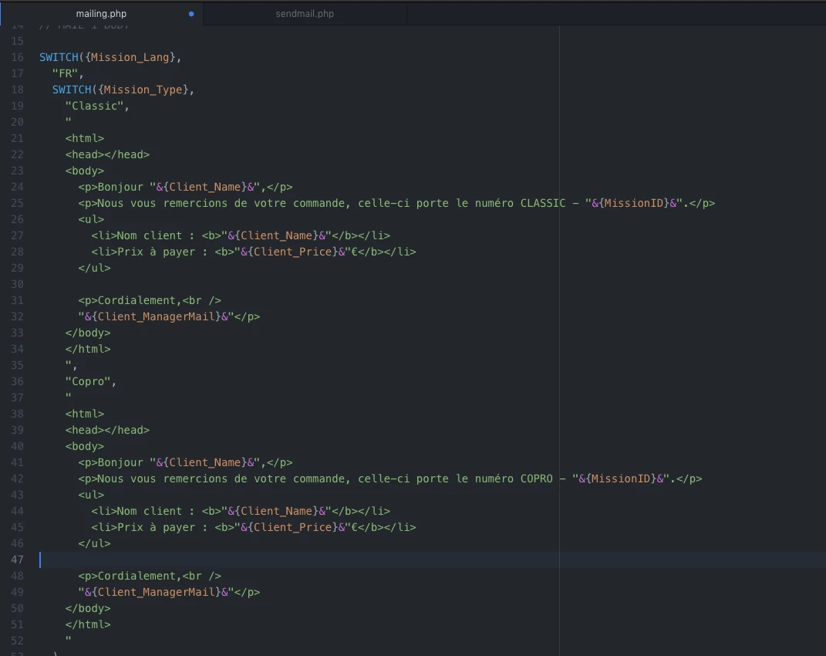Click "Prix à payer" on line 45
Image resolution: width=826 pixels, height=656 pixels.
coord(156,527)
